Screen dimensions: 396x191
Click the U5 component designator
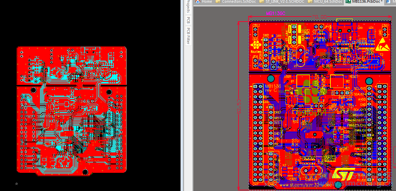pos(296,153)
